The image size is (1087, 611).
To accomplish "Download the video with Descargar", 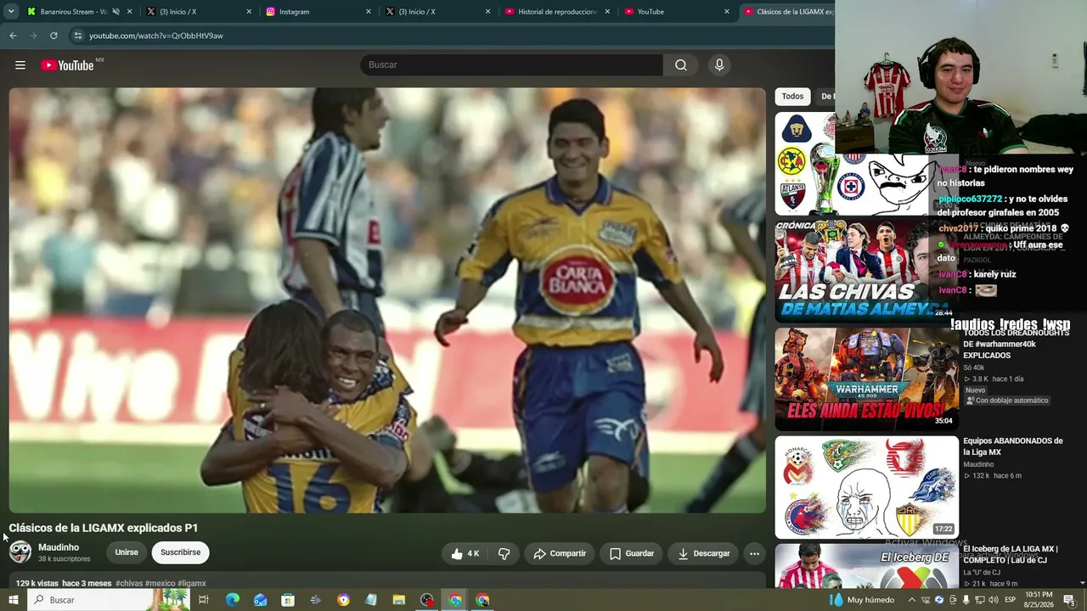I will [x=703, y=553].
